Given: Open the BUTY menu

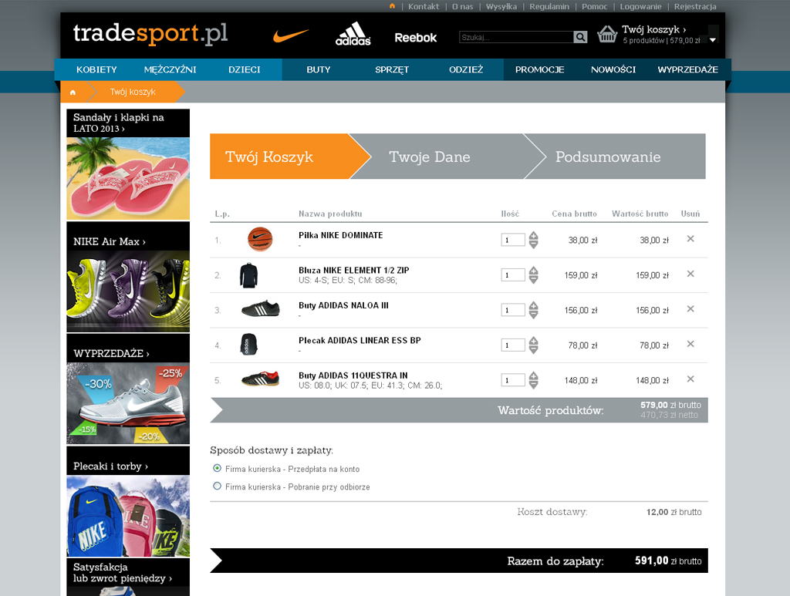Looking at the screenshot, I should 319,69.
